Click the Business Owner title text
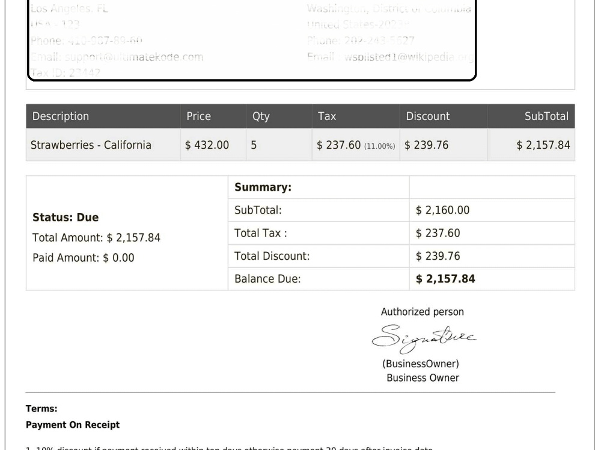The width and height of the screenshot is (601, 450). 423,378
